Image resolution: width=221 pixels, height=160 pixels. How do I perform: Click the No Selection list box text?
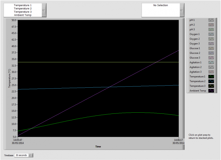pos(161,5)
